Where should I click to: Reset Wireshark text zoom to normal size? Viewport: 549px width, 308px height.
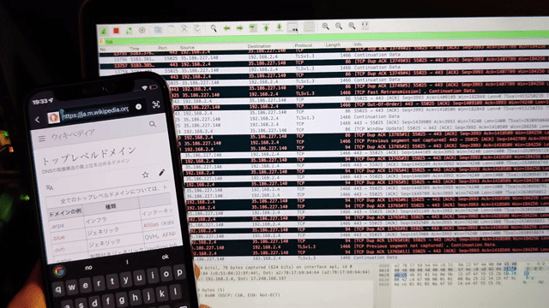pos(352,26)
